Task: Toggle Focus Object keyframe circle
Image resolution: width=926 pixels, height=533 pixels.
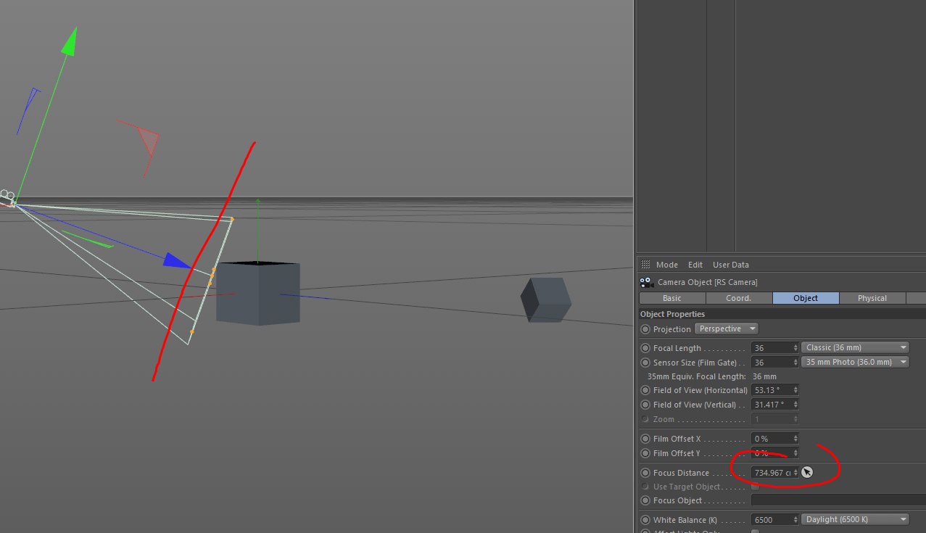Action: pyautogui.click(x=645, y=500)
